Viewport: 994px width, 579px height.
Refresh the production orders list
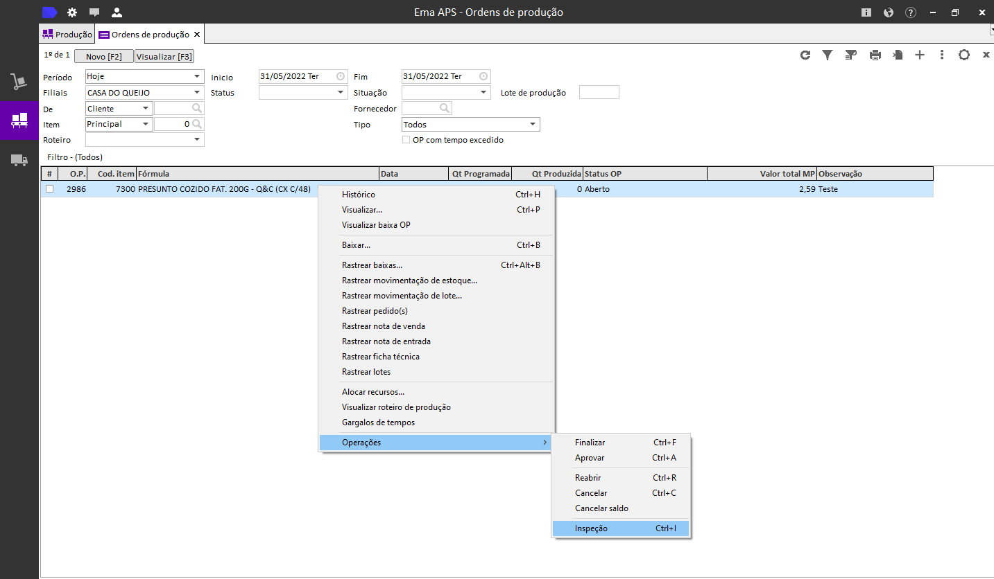805,55
